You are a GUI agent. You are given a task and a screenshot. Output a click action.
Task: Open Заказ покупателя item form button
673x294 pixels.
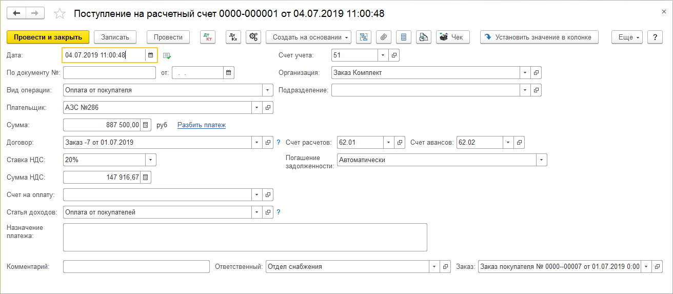(657, 267)
